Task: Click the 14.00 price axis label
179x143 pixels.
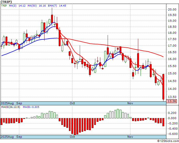Action: pos(172,89)
